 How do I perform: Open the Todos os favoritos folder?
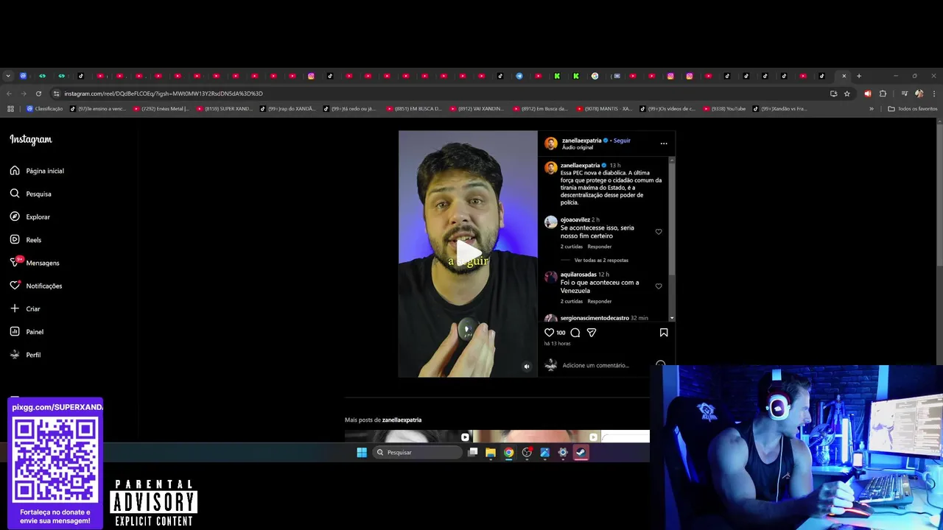tap(913, 109)
